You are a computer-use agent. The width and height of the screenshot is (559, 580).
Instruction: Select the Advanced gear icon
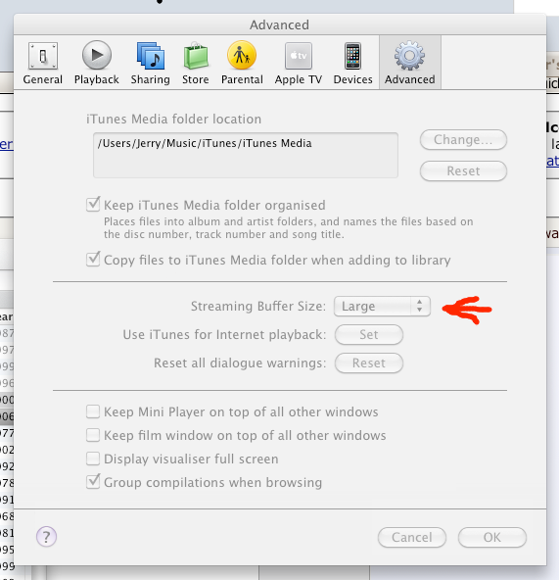409,56
